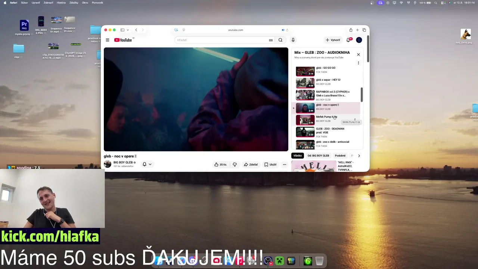Open the BIG BOY GLEB channel name link

coord(123,163)
